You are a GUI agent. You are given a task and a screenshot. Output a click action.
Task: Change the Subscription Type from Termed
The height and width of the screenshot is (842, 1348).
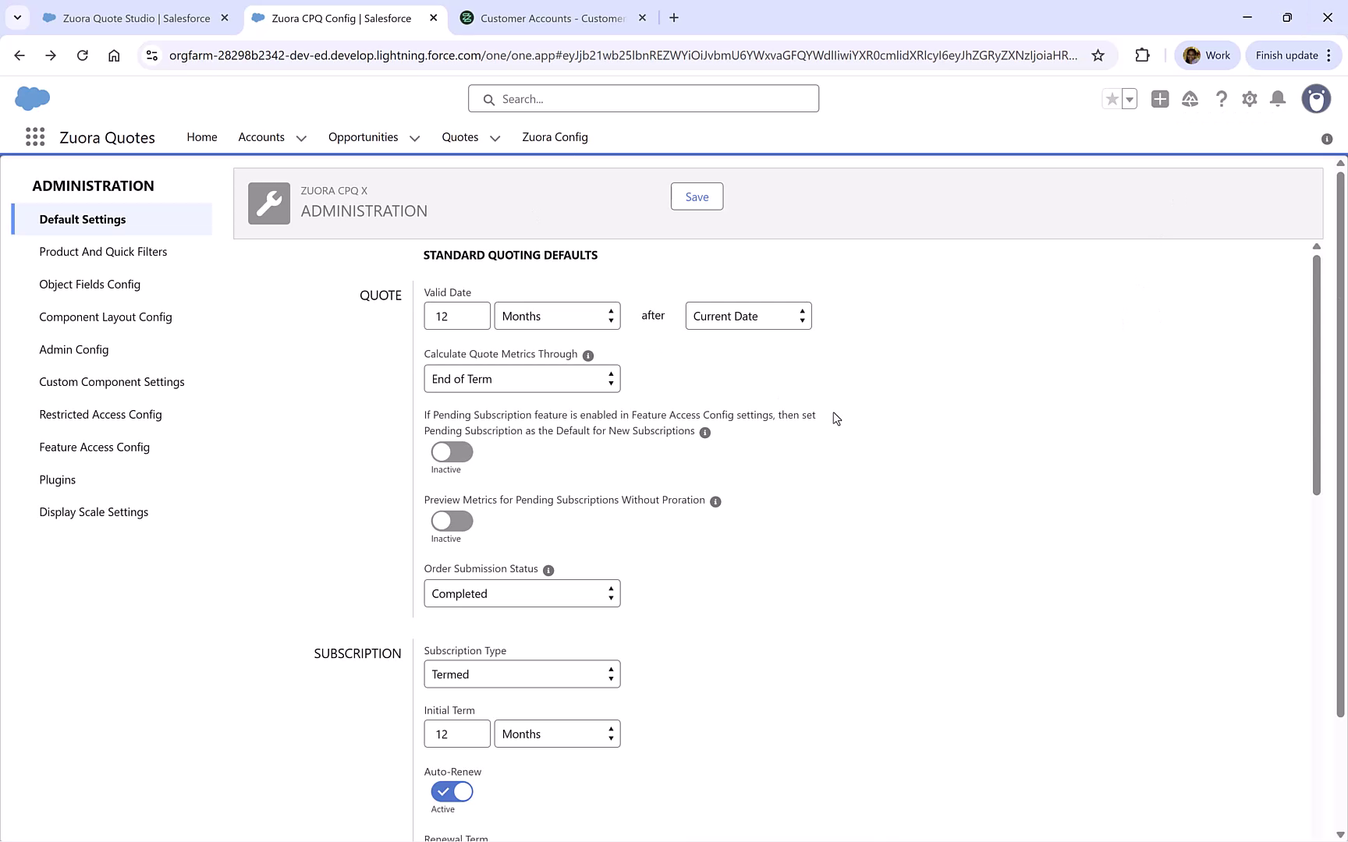[x=522, y=674]
